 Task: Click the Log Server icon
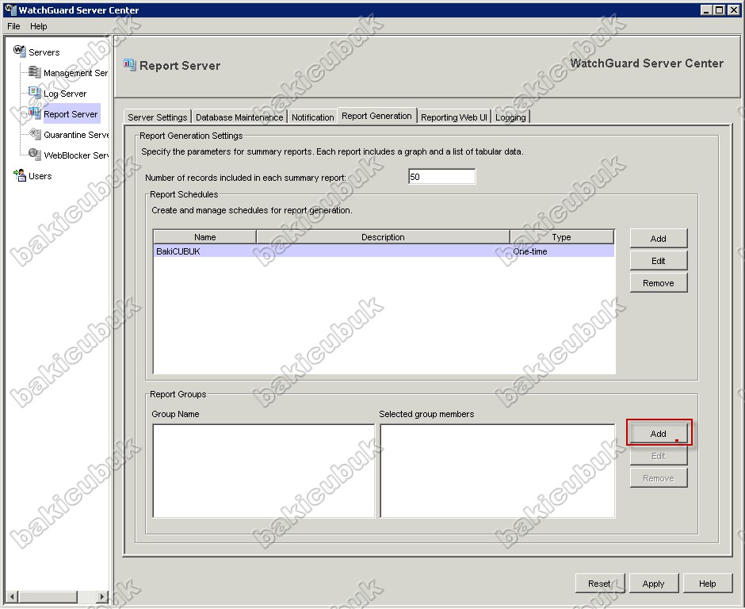(x=35, y=92)
